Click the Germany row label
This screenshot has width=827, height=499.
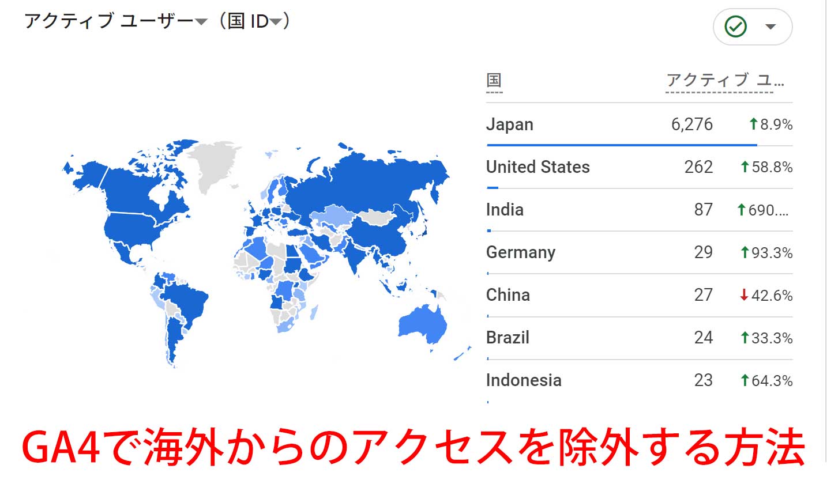[520, 252]
